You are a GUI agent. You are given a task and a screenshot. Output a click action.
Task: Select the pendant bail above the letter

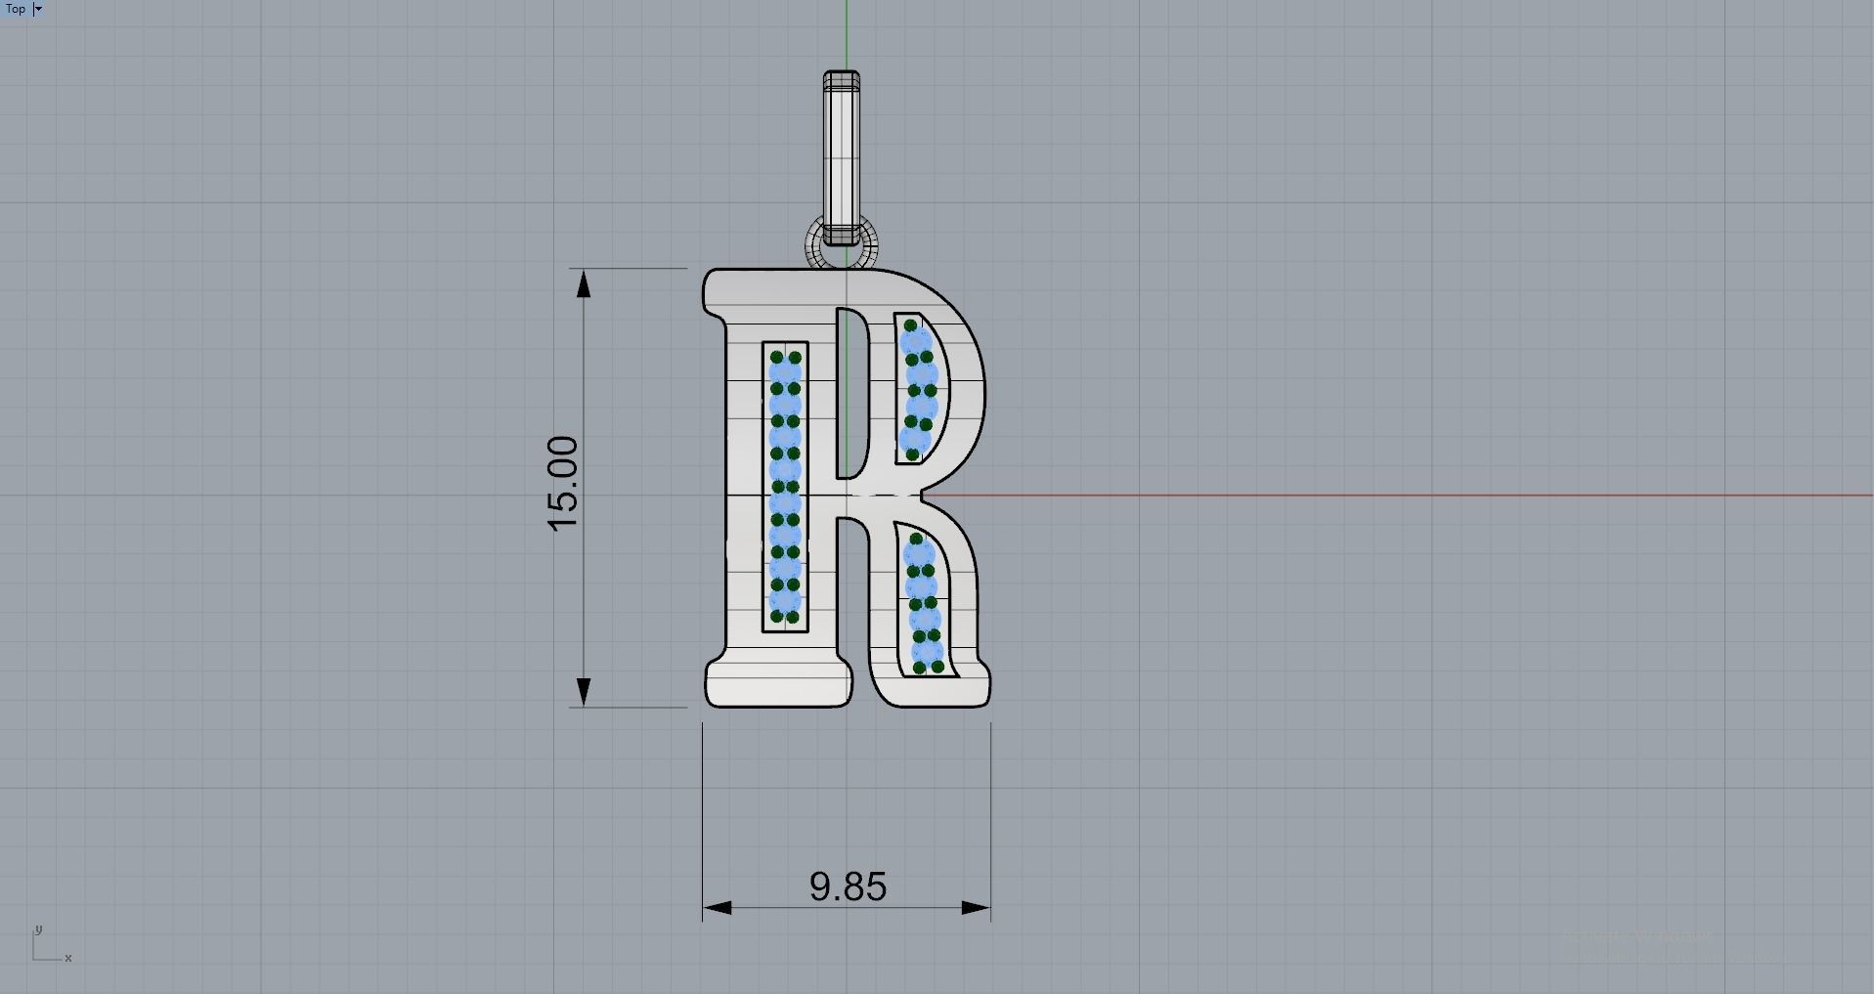pos(842,157)
